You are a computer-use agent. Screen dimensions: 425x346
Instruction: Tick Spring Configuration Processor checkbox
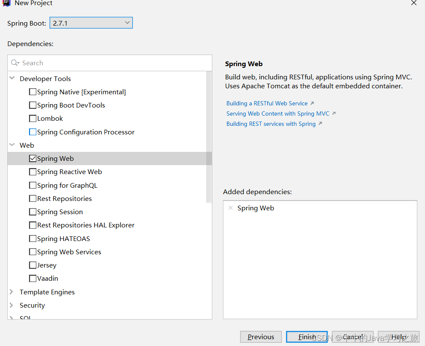[x=32, y=132]
